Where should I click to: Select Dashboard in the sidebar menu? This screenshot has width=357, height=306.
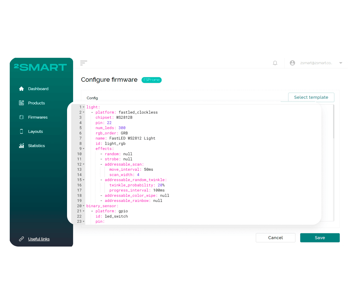pos(38,89)
